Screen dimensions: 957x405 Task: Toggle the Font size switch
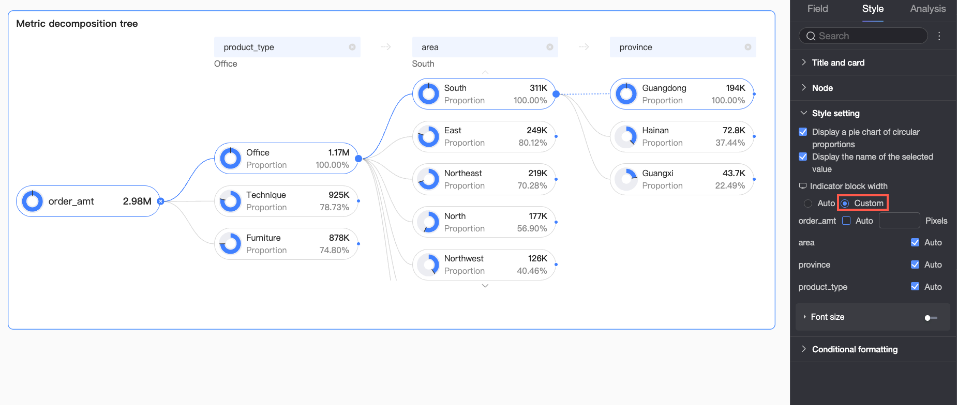(x=931, y=318)
